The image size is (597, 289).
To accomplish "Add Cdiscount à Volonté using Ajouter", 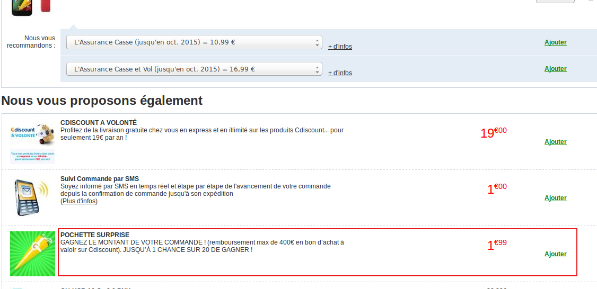I will coord(555,142).
